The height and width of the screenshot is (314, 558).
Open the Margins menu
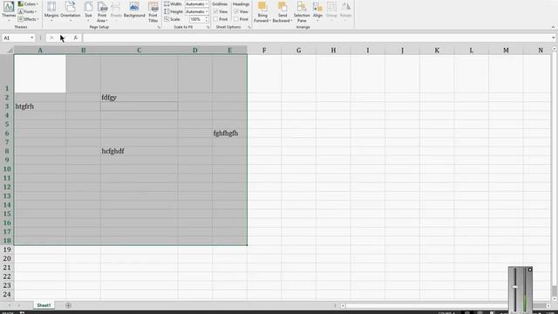[51, 11]
